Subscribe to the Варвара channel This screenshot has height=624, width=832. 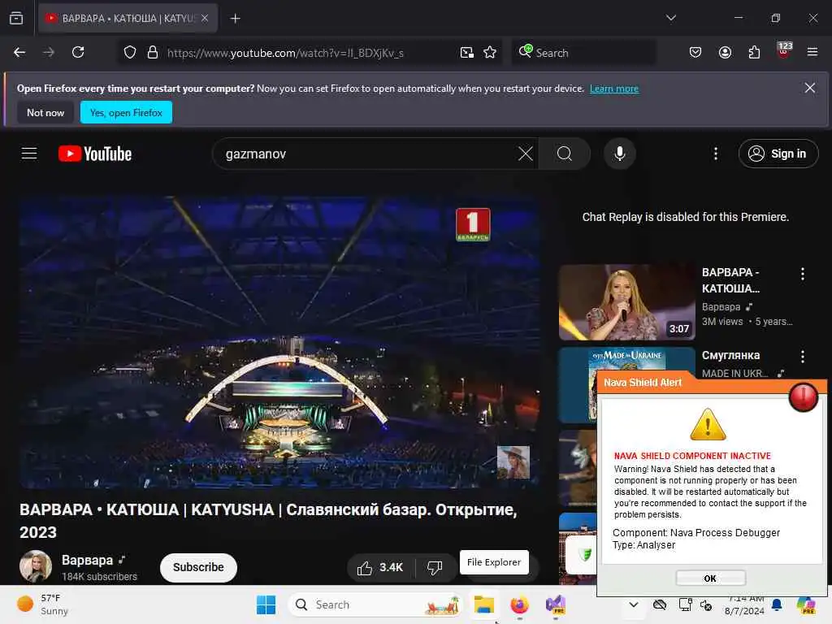pos(198,567)
